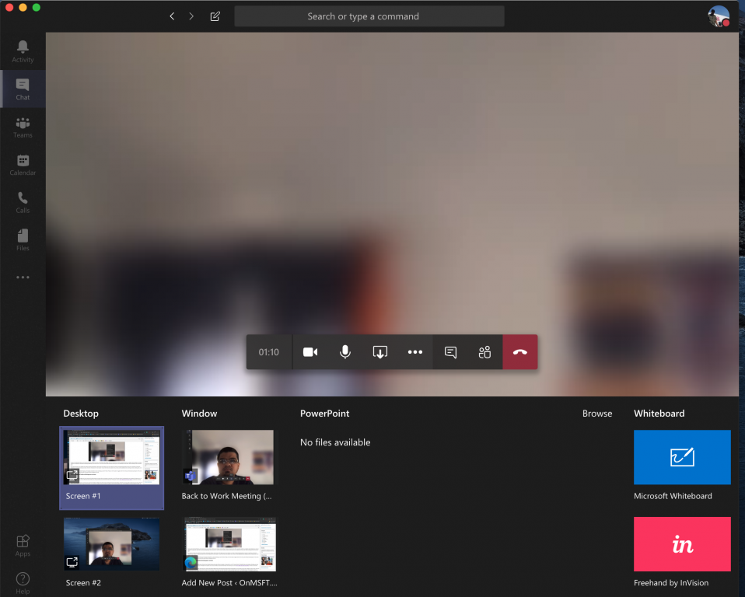Close the share tray icon
The image size is (745, 597).
pos(380,352)
